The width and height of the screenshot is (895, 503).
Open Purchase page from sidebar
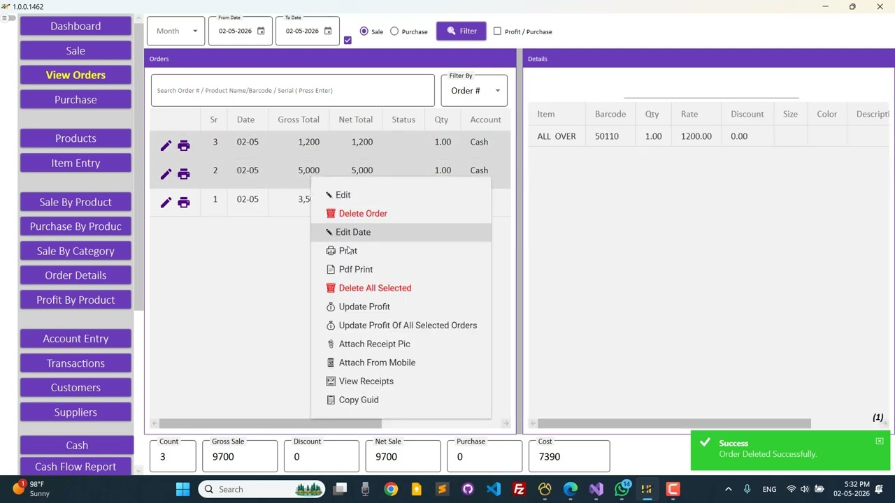coord(76,100)
